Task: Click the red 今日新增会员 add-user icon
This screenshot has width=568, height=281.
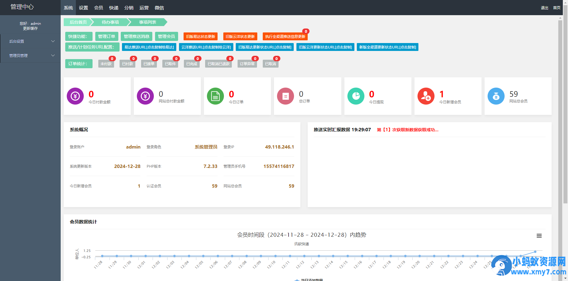Action: click(426, 96)
